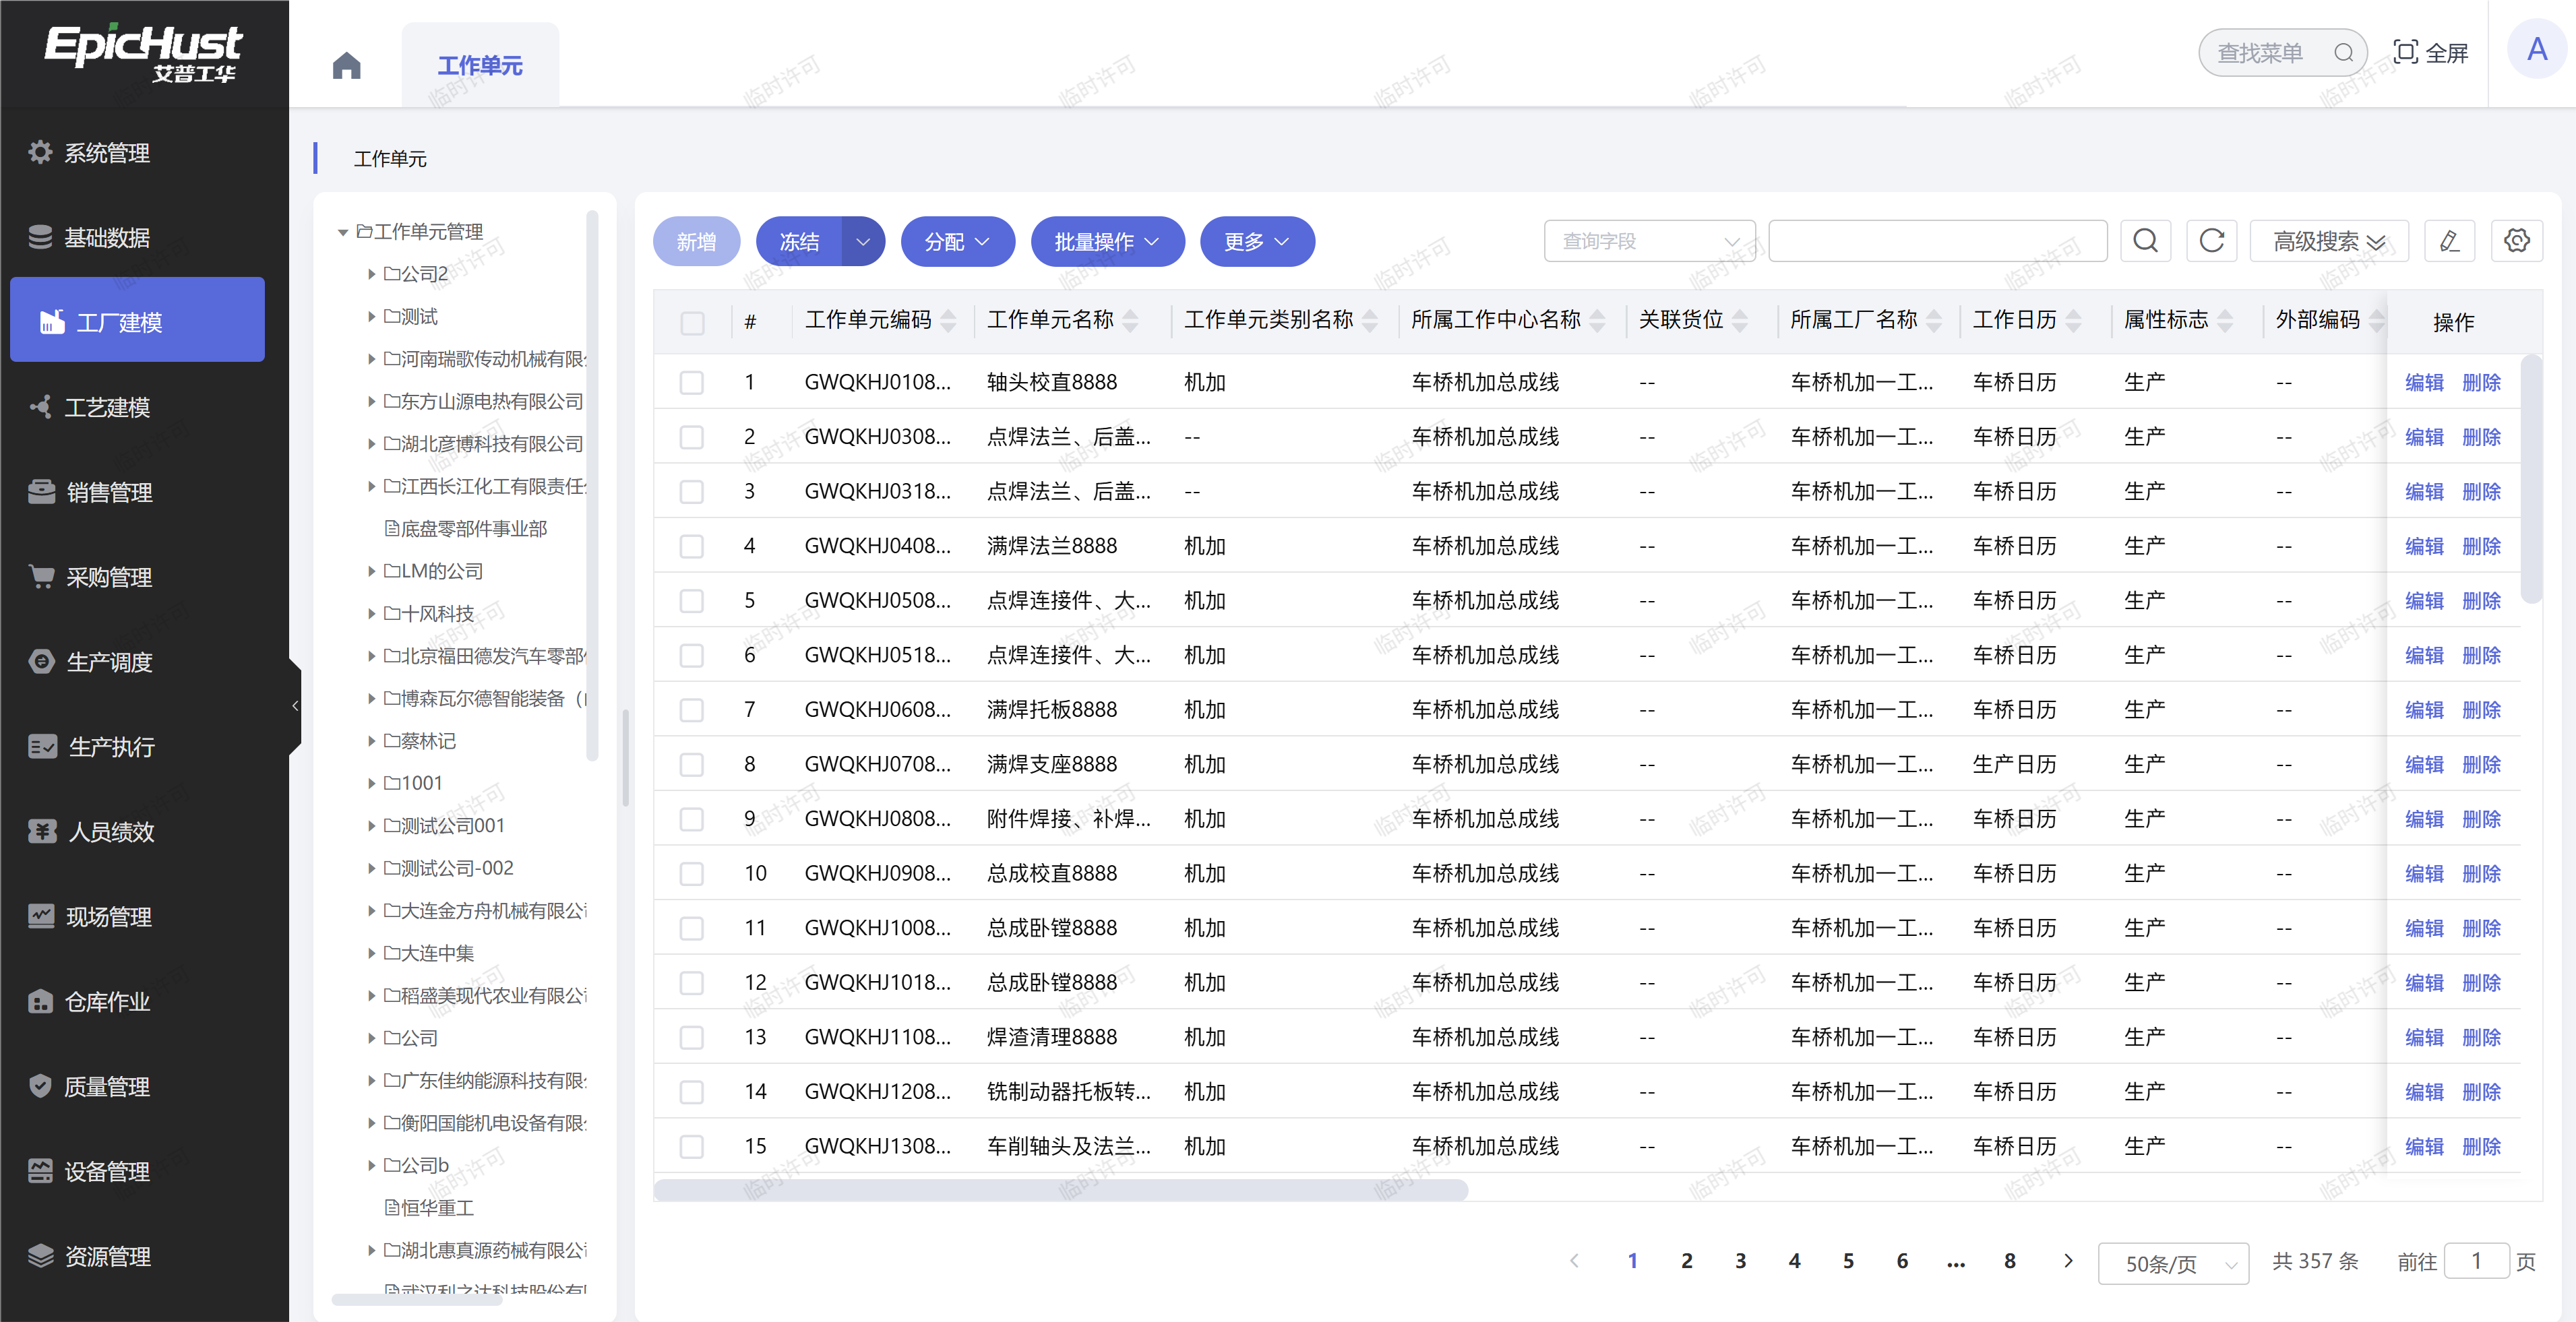Expand the 公司2 tree node
Screen dimensions: 2576x1322
[x=372, y=274]
